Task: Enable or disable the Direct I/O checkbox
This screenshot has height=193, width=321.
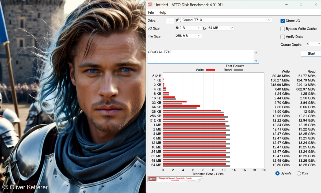Action: tap(282, 21)
